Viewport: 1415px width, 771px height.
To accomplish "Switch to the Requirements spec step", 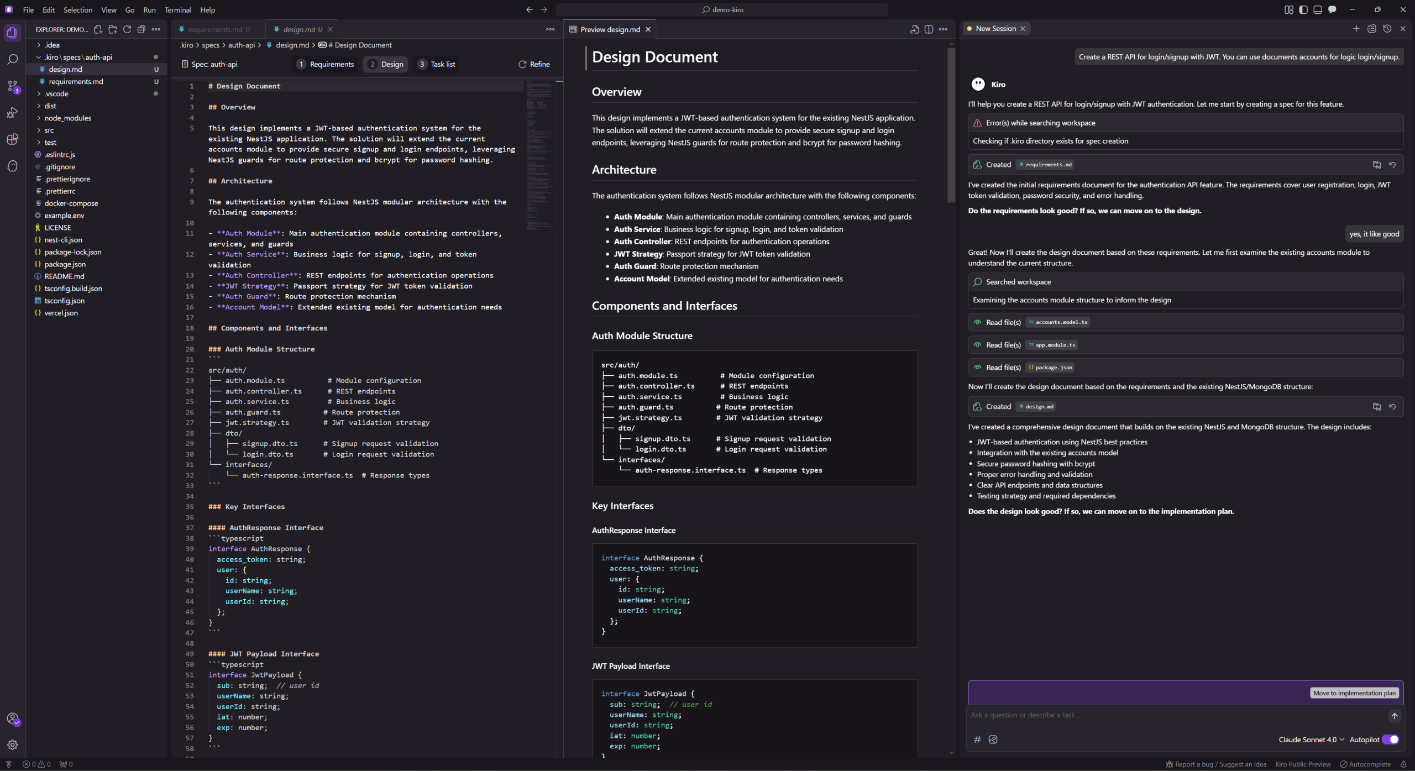I will 326,64.
